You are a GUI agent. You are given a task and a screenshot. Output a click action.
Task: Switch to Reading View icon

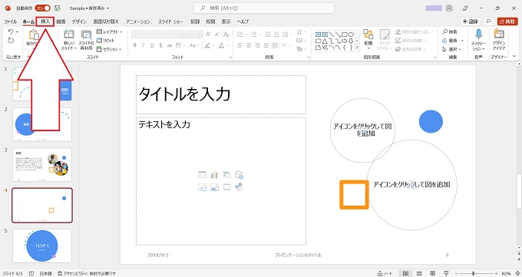(x=432, y=273)
